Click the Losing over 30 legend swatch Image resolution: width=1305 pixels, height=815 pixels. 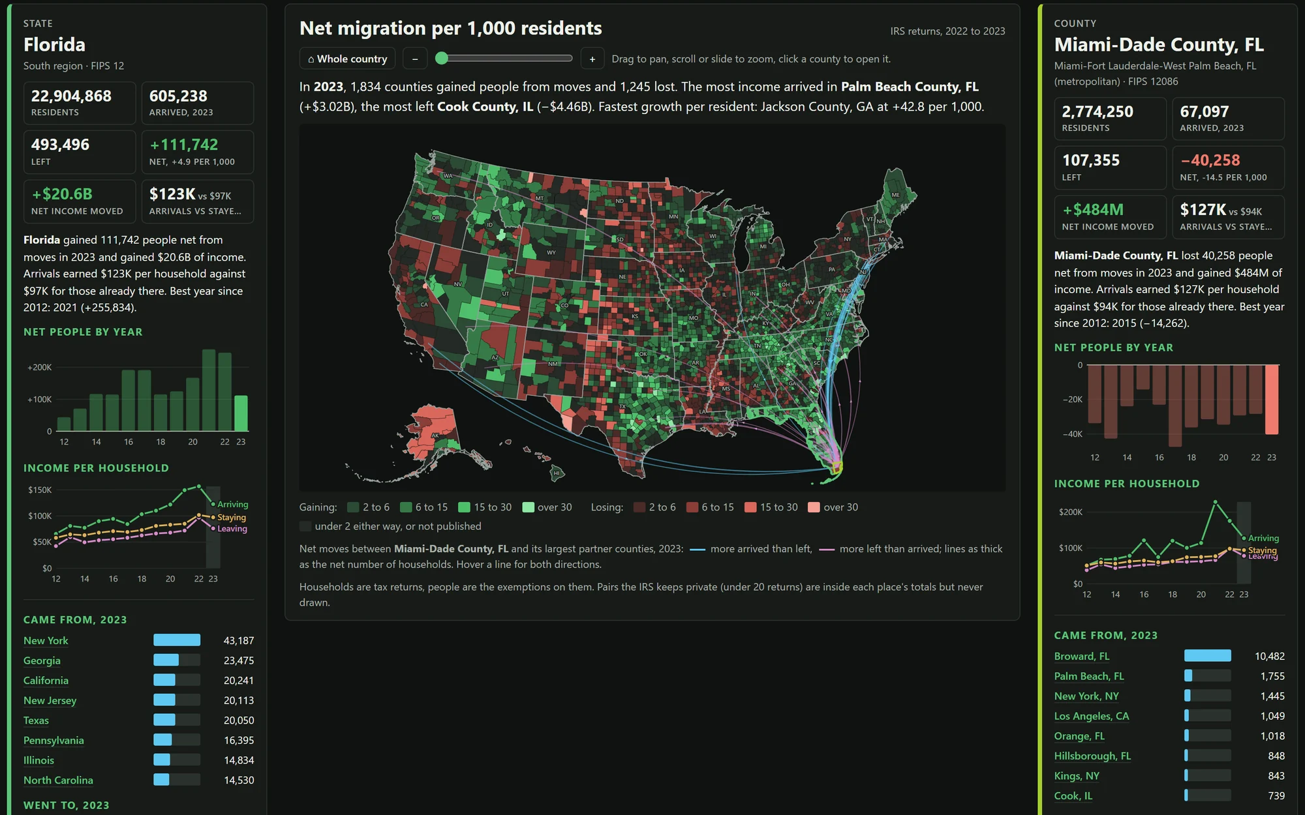coord(814,507)
